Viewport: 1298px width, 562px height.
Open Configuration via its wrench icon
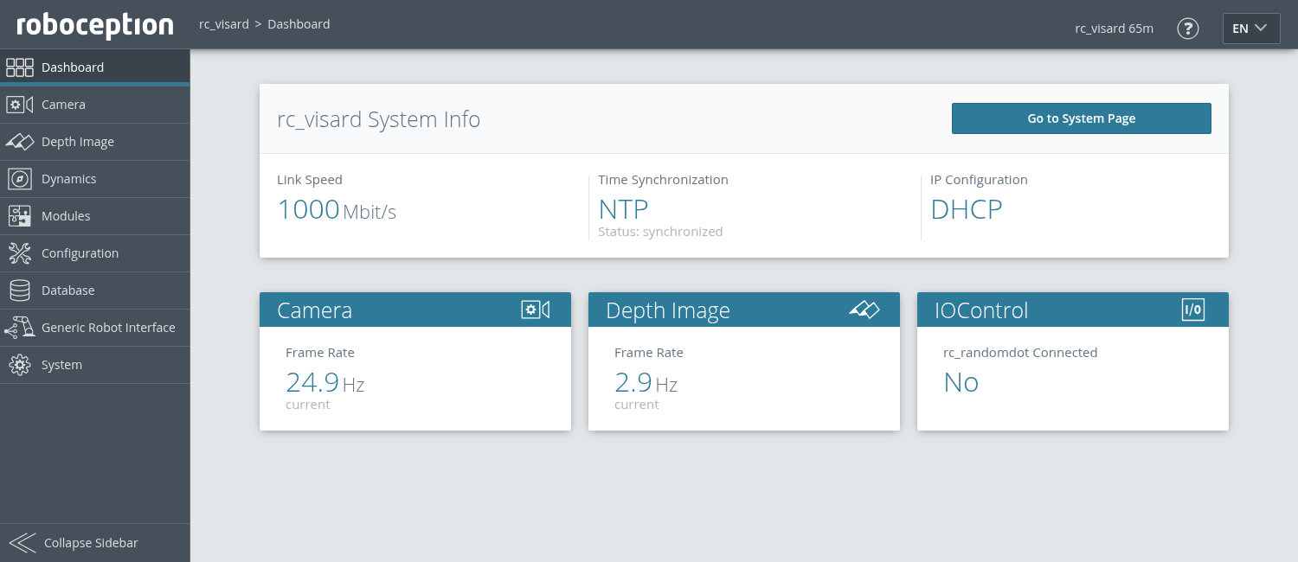click(x=20, y=252)
